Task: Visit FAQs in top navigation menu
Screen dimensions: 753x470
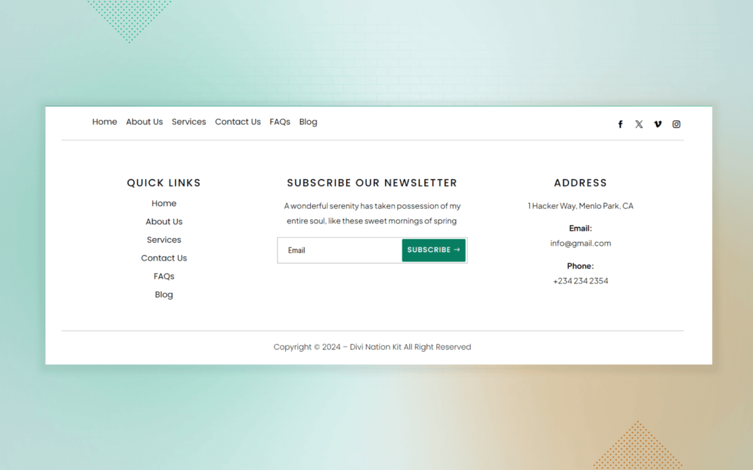Action: [280, 122]
